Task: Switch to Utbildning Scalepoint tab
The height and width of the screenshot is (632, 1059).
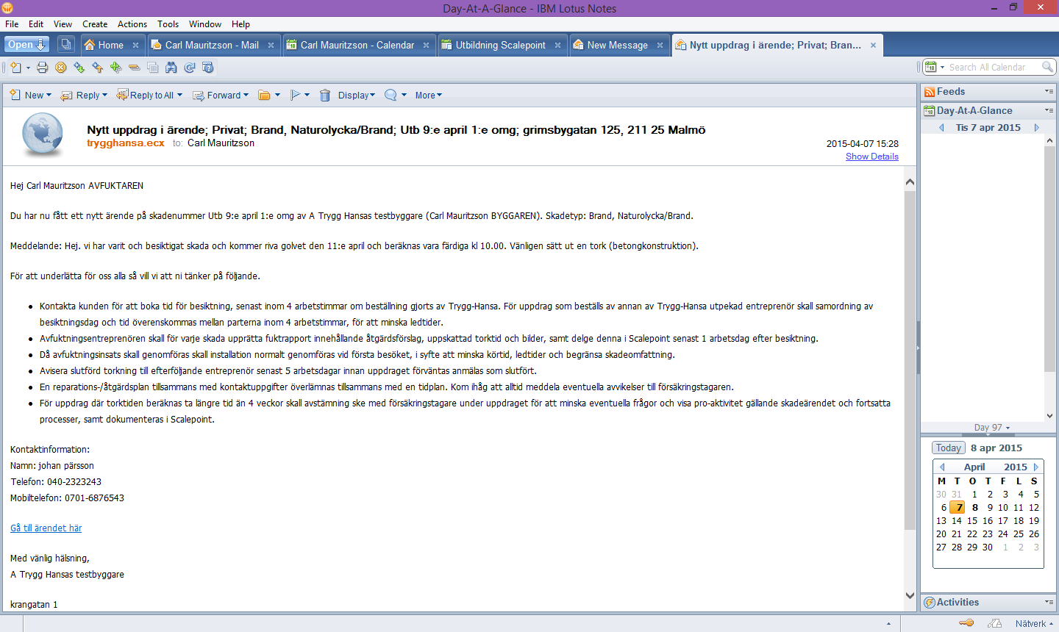Action: click(500, 45)
